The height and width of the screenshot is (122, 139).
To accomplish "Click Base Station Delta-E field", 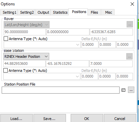I will pos(89,77).
